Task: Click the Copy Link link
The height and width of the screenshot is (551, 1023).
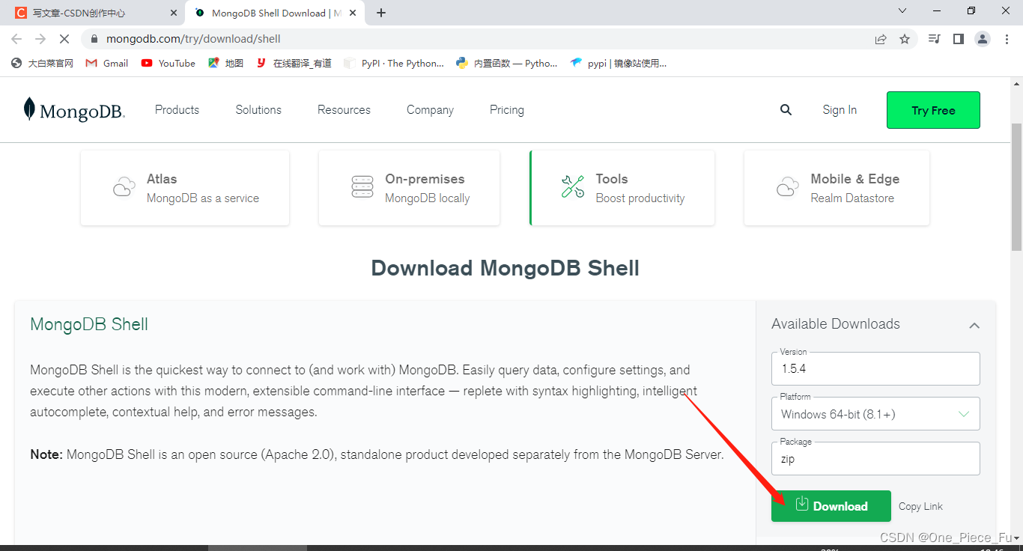Action: [921, 507]
